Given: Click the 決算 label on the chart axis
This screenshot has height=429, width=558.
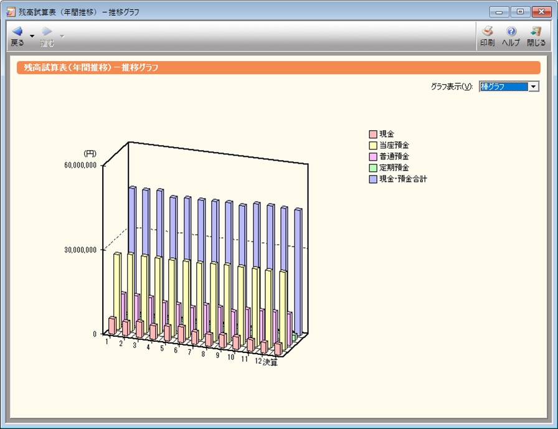Looking at the screenshot, I should coord(270,363).
